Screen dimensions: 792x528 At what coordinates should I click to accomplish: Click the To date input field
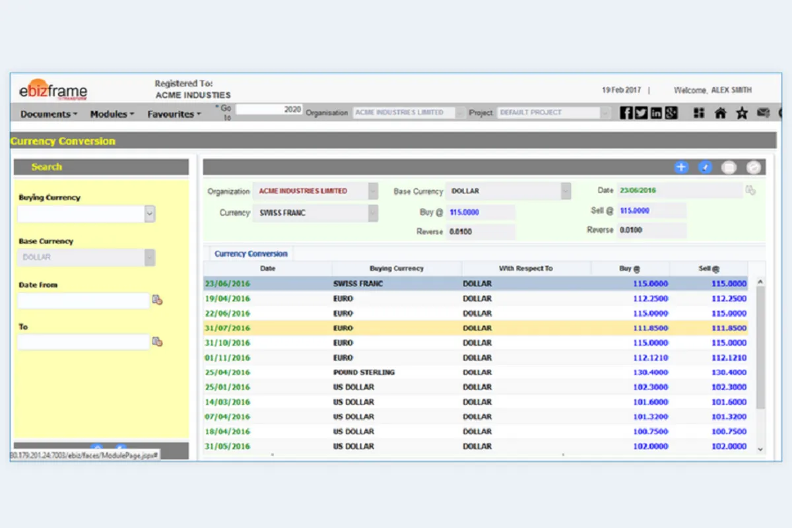pyautogui.click(x=83, y=342)
